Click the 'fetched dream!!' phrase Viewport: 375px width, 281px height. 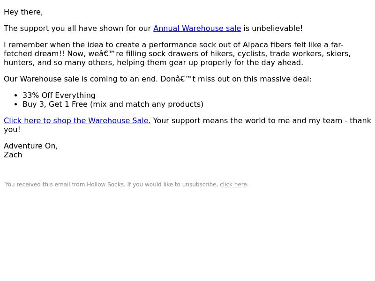(34, 54)
